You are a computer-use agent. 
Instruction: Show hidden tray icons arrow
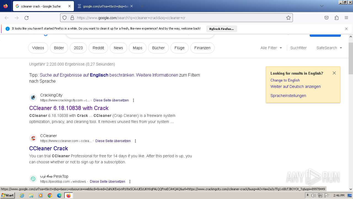tap(308, 195)
